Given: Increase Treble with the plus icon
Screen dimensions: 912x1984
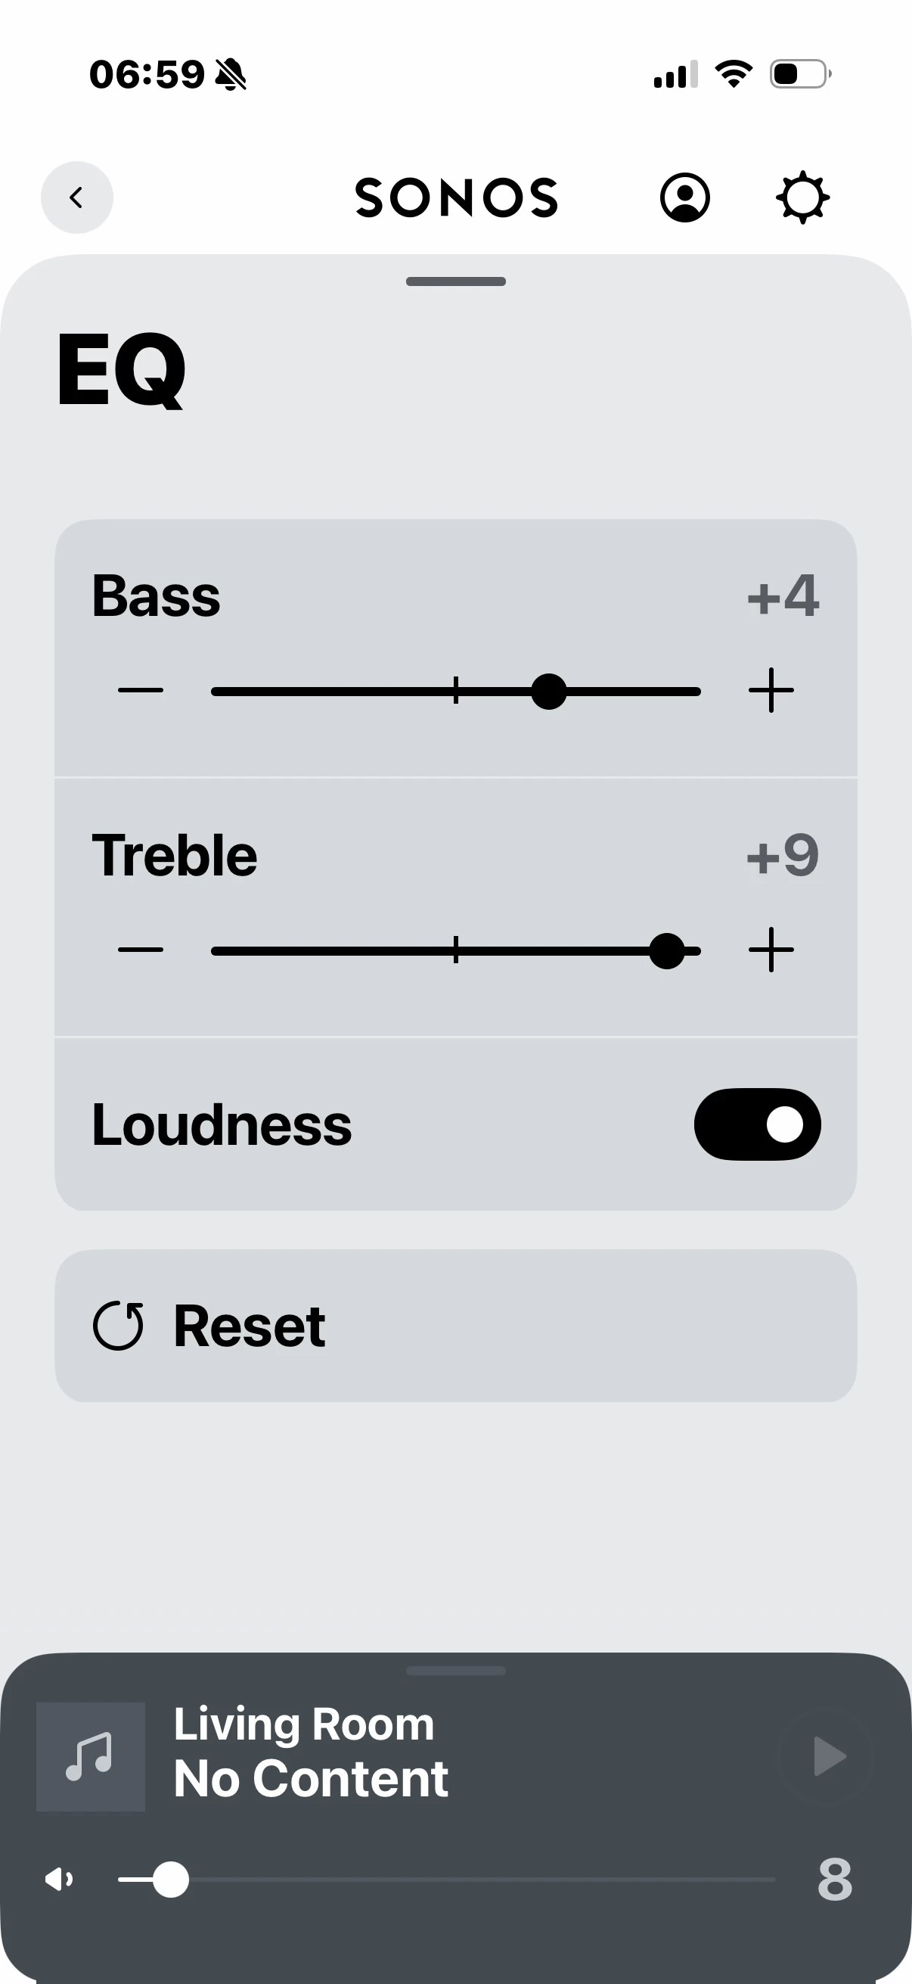Looking at the screenshot, I should 771,950.
